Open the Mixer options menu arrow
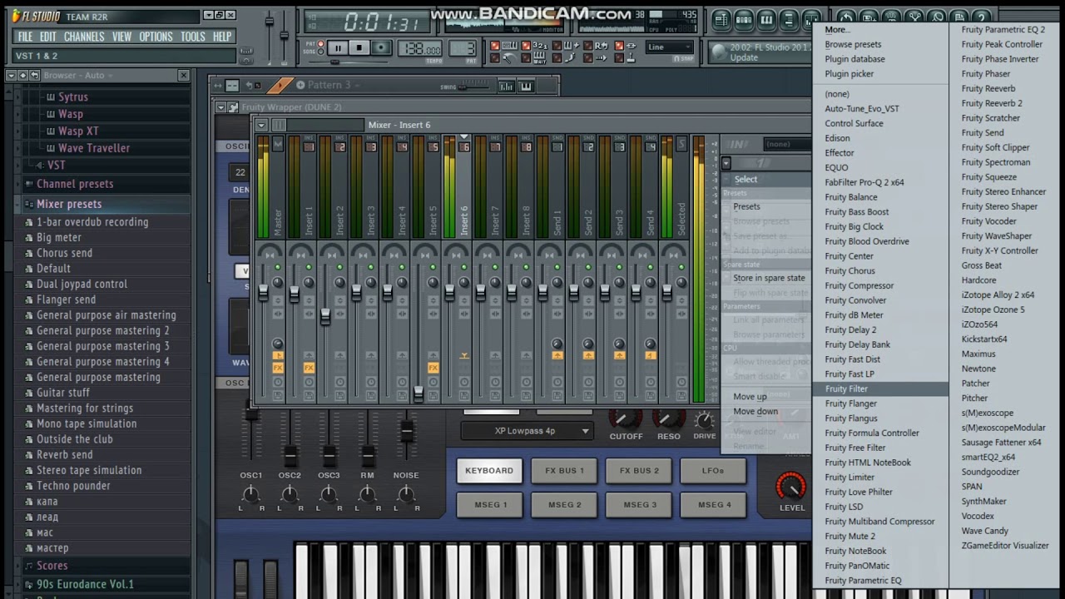Viewport: 1065px width, 599px height. 261,125
